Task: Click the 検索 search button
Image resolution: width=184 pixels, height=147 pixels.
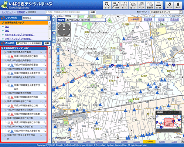Action: pyautogui.click(x=93, y=12)
